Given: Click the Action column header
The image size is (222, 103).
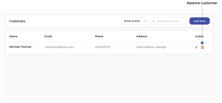Looking at the screenshot, I should (x=199, y=36).
